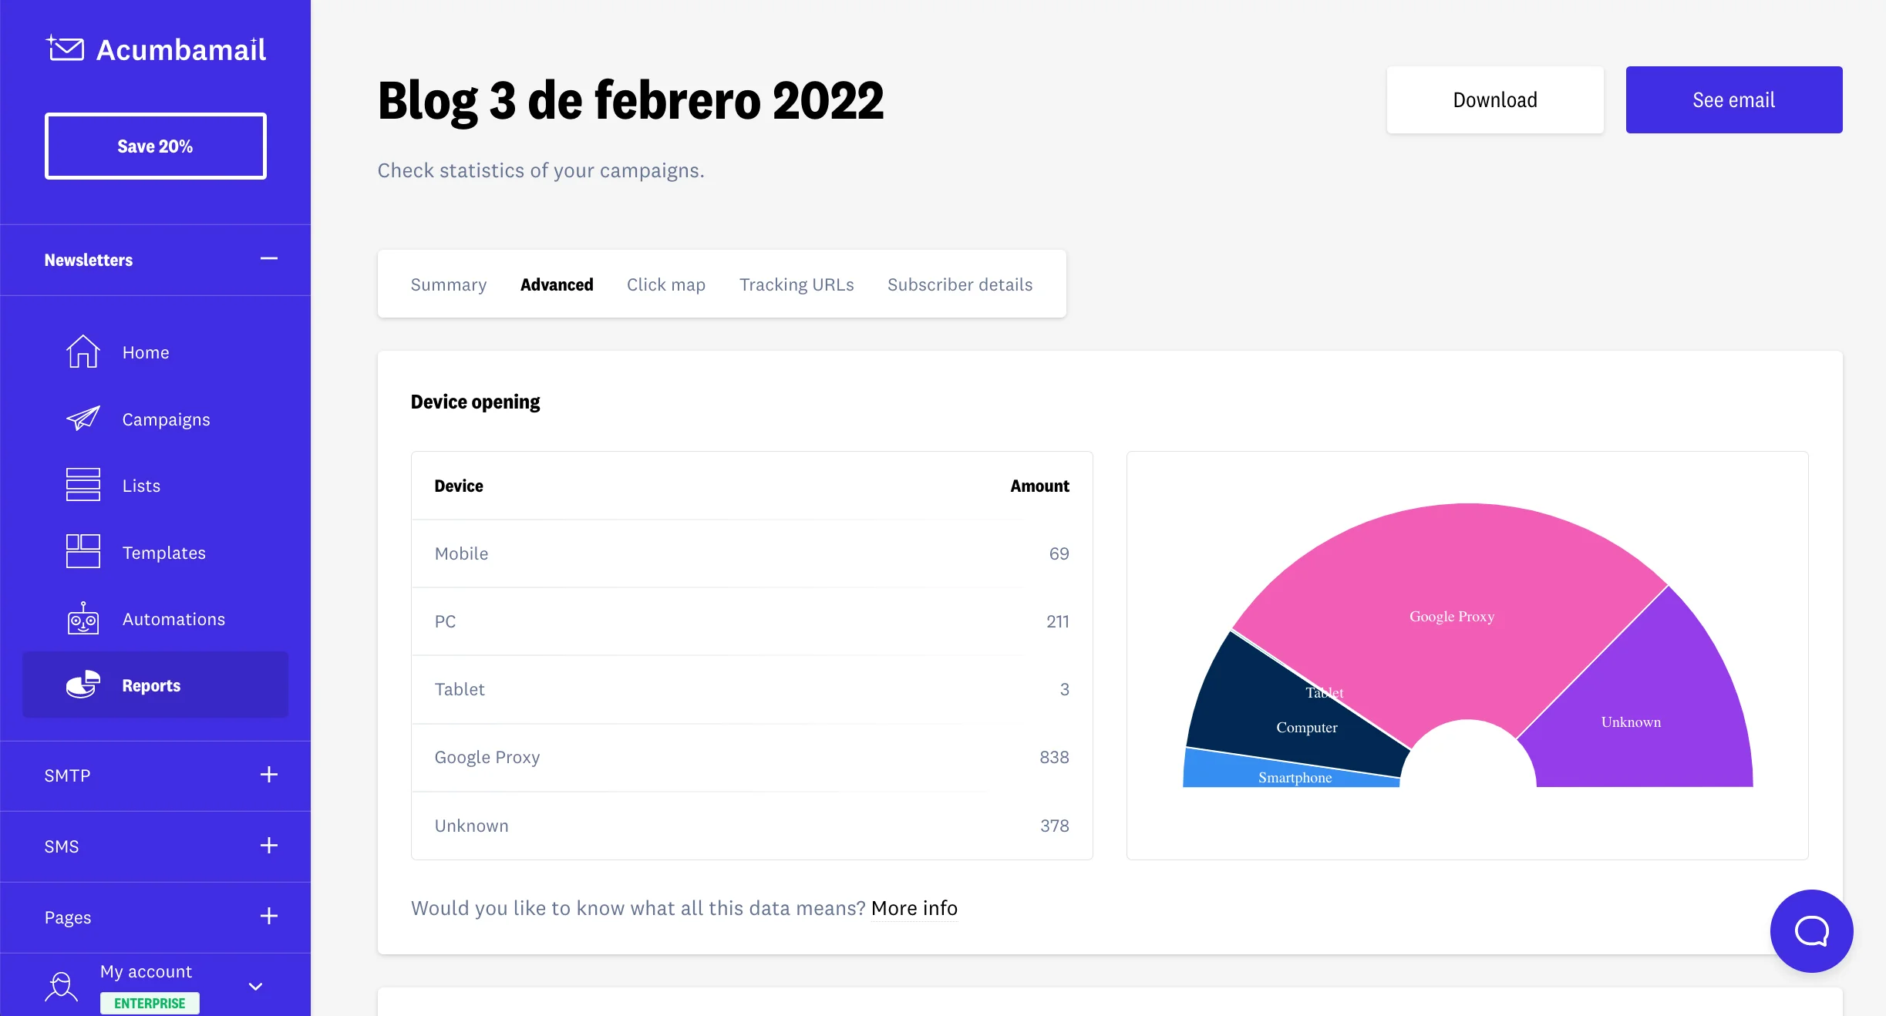Expand the SMS section
Image resolution: width=1886 pixels, height=1016 pixels.
point(268,846)
